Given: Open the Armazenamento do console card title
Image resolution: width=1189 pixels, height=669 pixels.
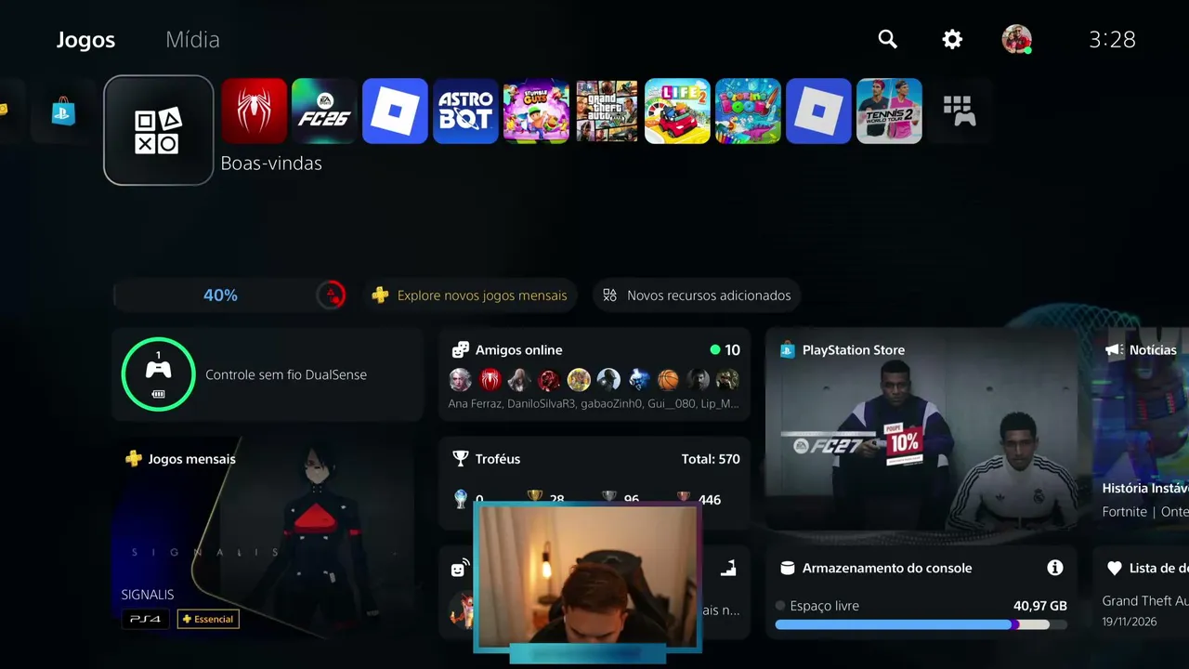Looking at the screenshot, I should click(887, 568).
